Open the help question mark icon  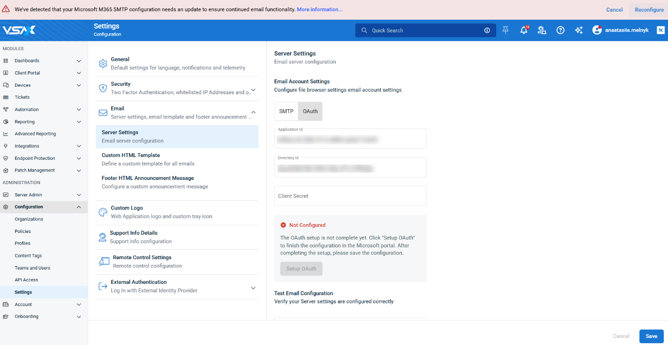point(560,30)
